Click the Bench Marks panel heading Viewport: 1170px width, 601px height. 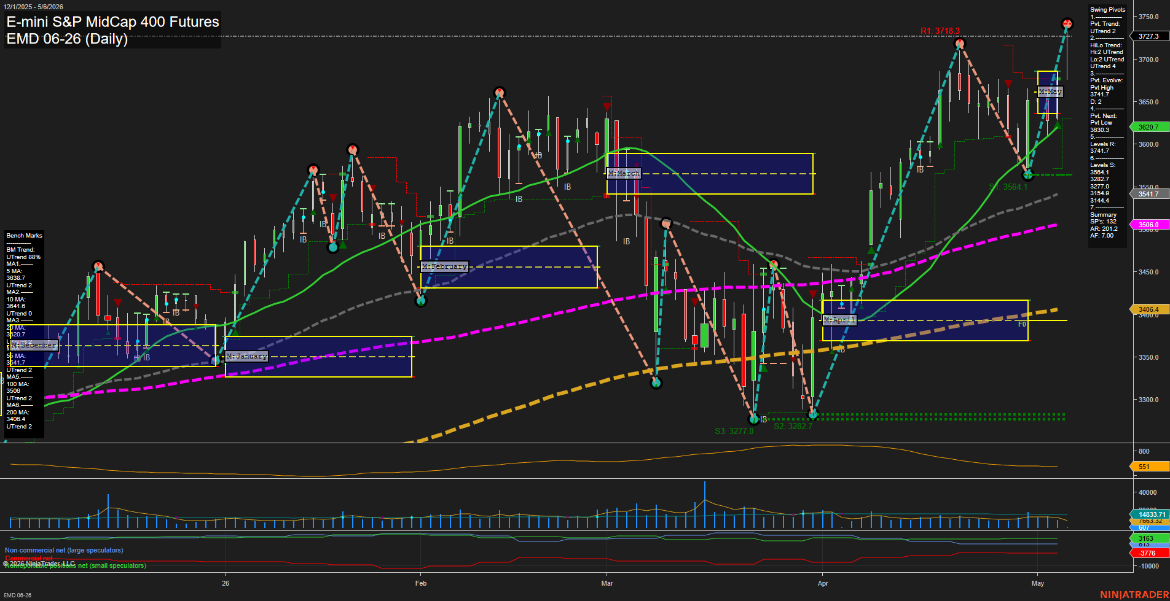[24, 236]
